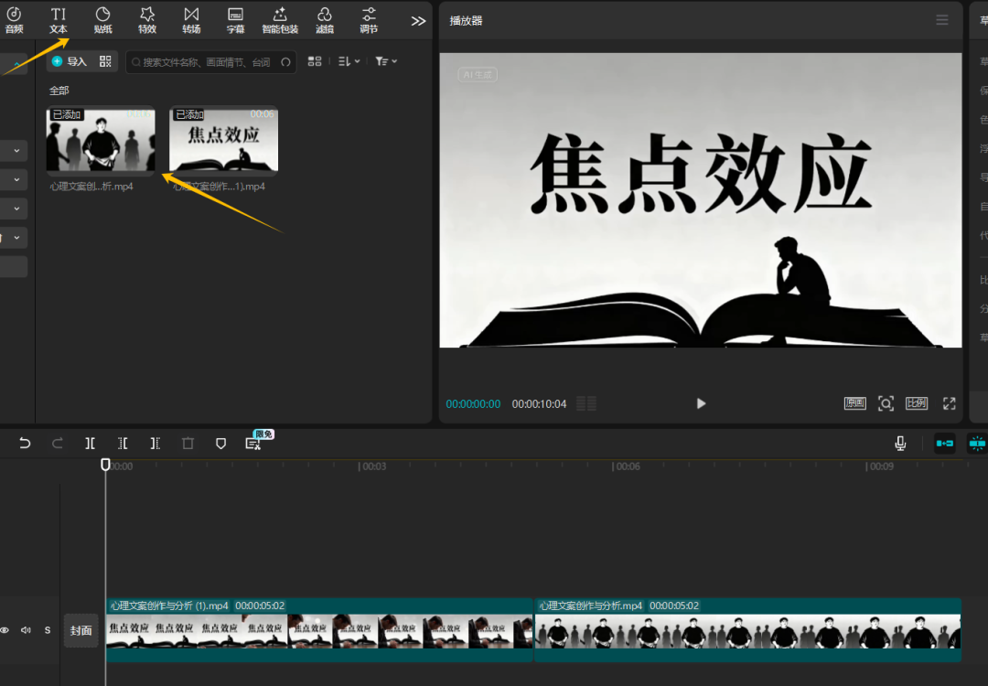The width and height of the screenshot is (988, 686).
Task: Expand more tabs with the double chevron
Action: [x=418, y=21]
